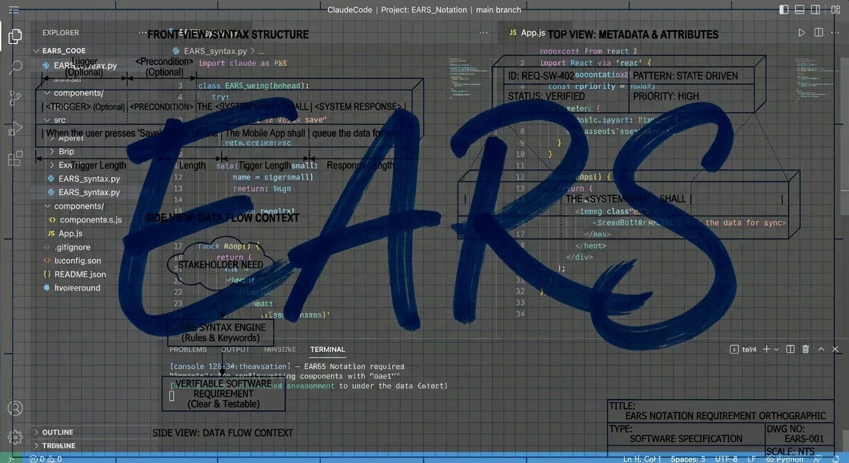The image size is (849, 463).
Task: Open the Extensions view
Action: click(x=15, y=159)
